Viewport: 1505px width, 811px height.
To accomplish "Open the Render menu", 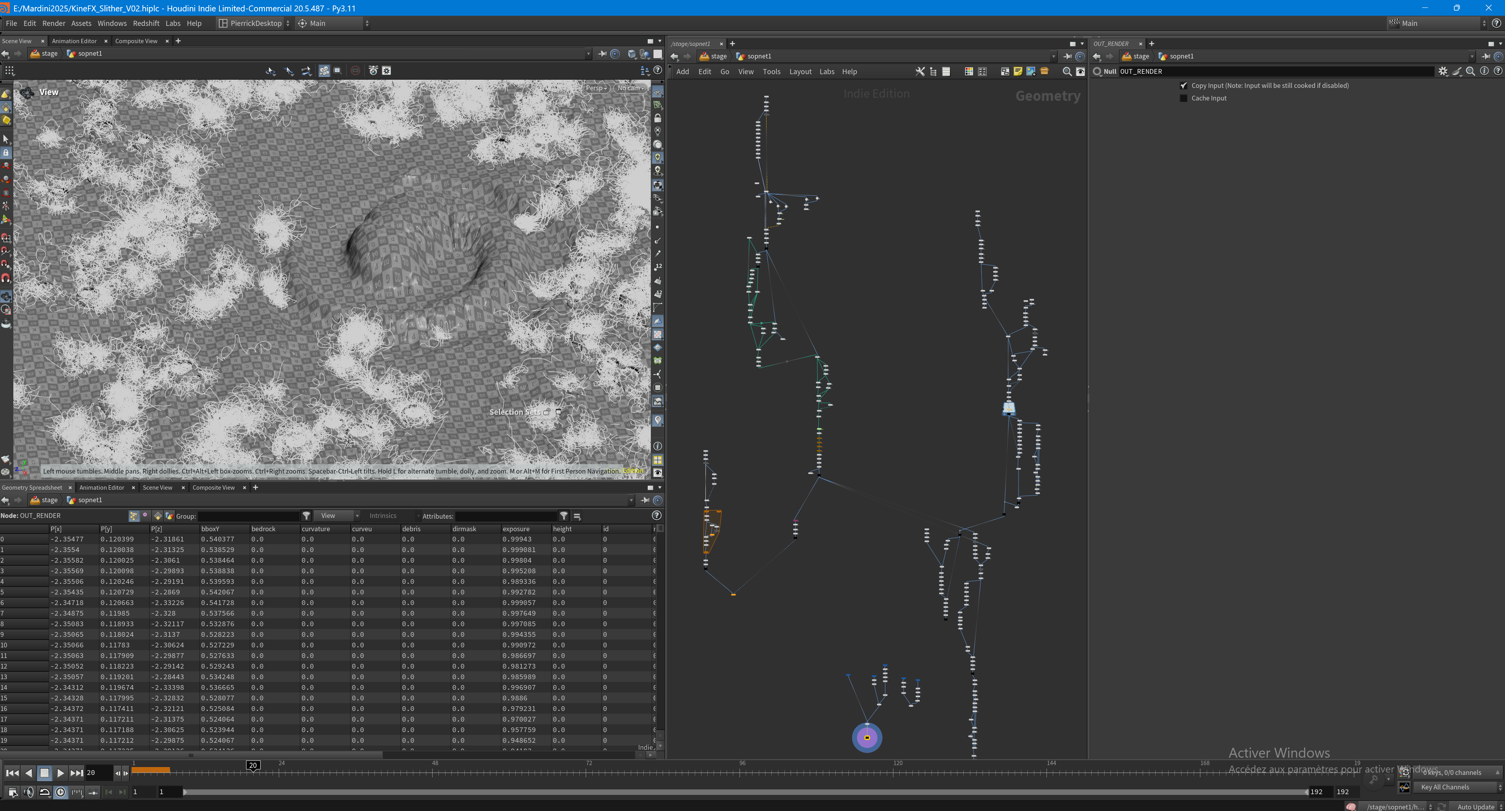I will (x=53, y=24).
